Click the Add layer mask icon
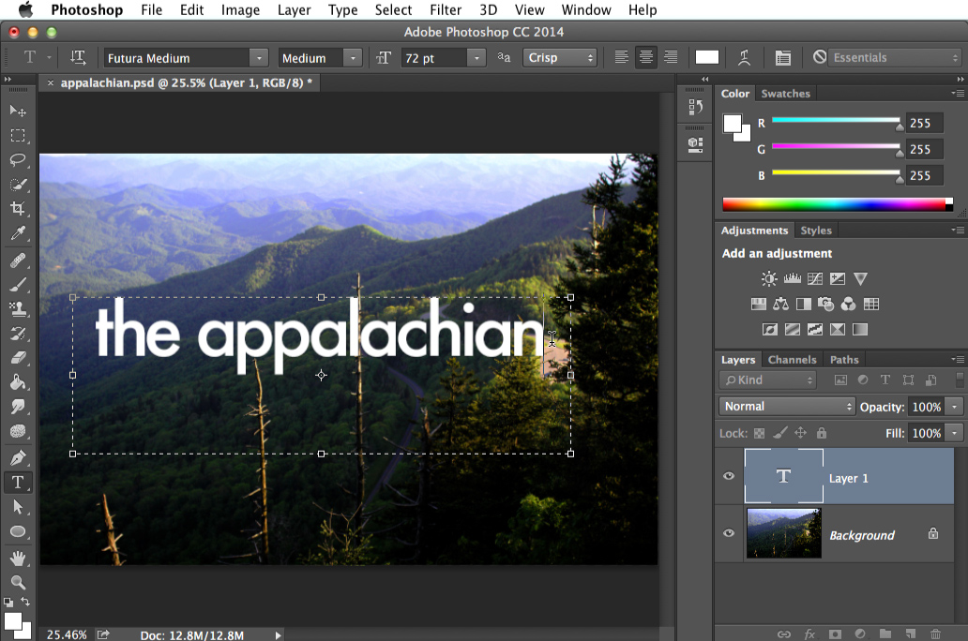Viewport: 968px width, 641px height. [x=835, y=634]
